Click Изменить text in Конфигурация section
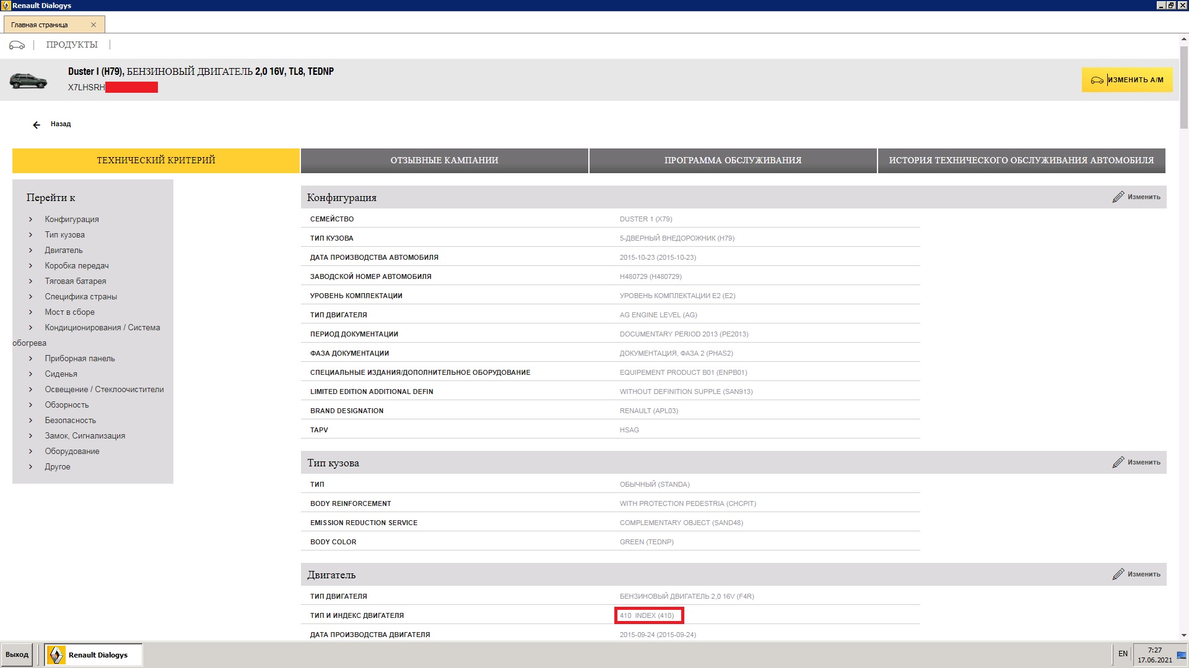Viewport: 1189px width, 668px height. (x=1144, y=197)
